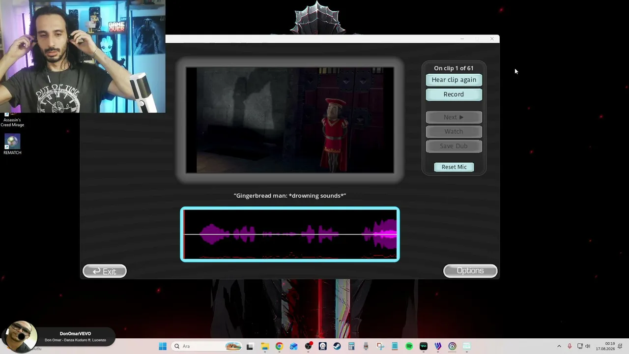Open Notepad from the taskbar

coord(395,346)
